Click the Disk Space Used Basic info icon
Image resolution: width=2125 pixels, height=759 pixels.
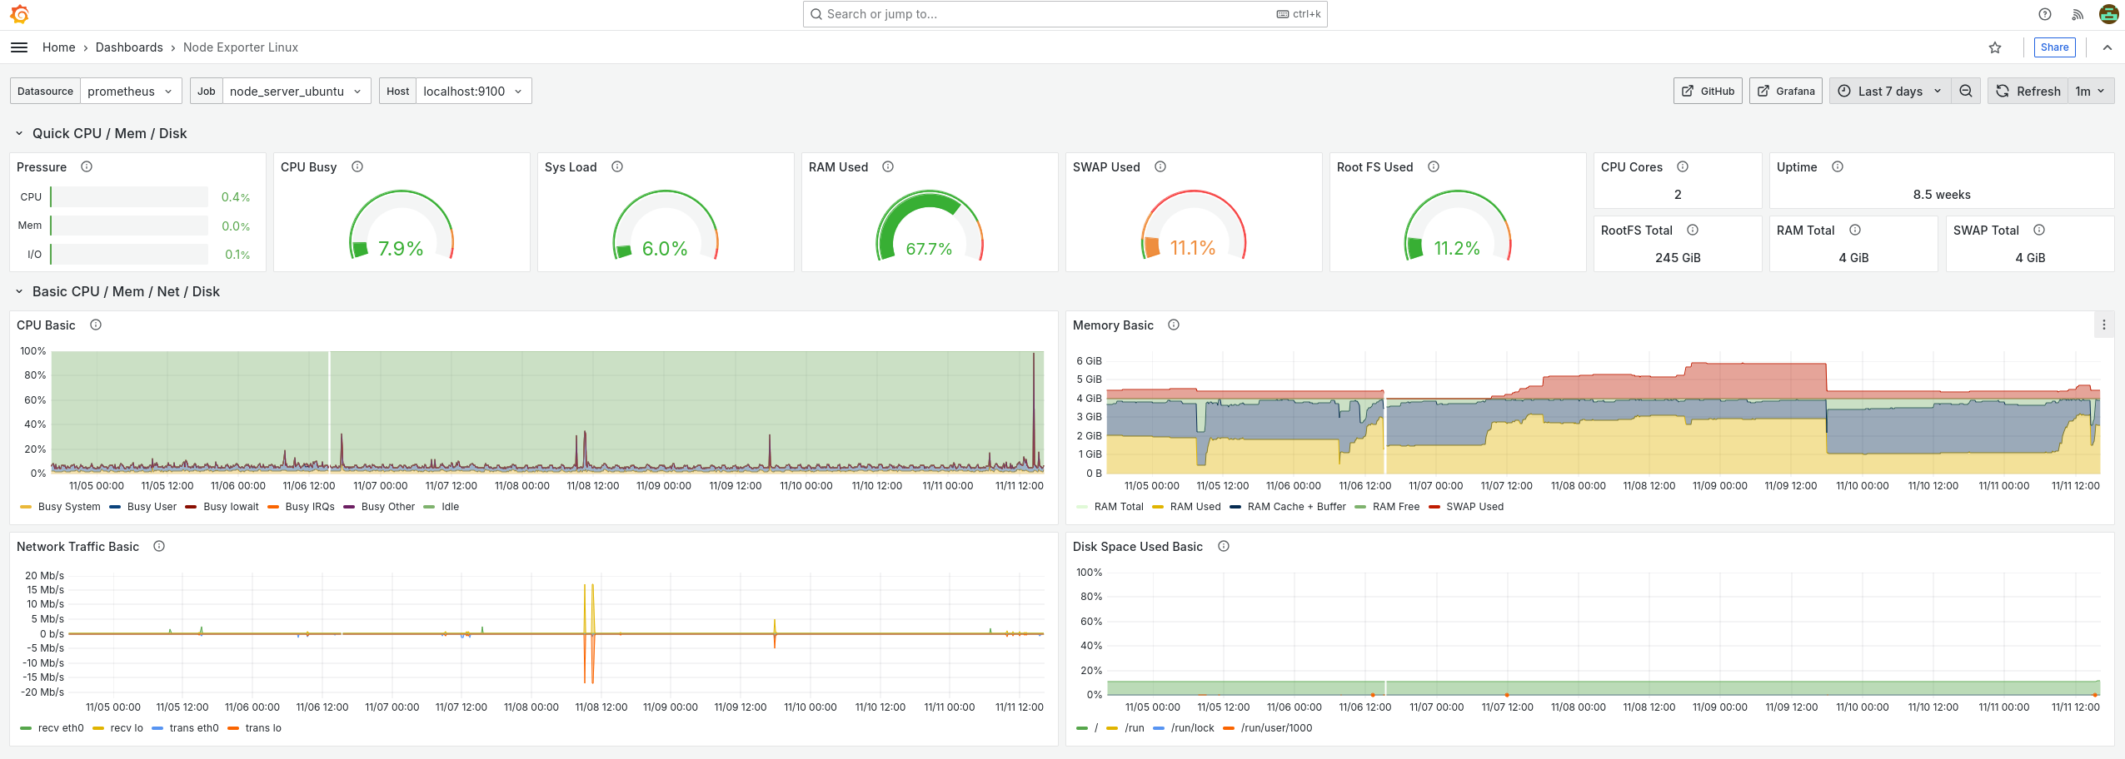[1224, 546]
